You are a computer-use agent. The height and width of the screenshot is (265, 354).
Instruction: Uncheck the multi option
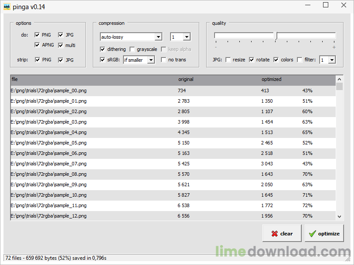coord(61,45)
